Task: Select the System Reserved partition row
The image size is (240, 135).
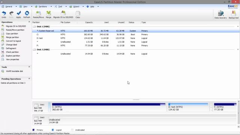Action: coord(136,31)
